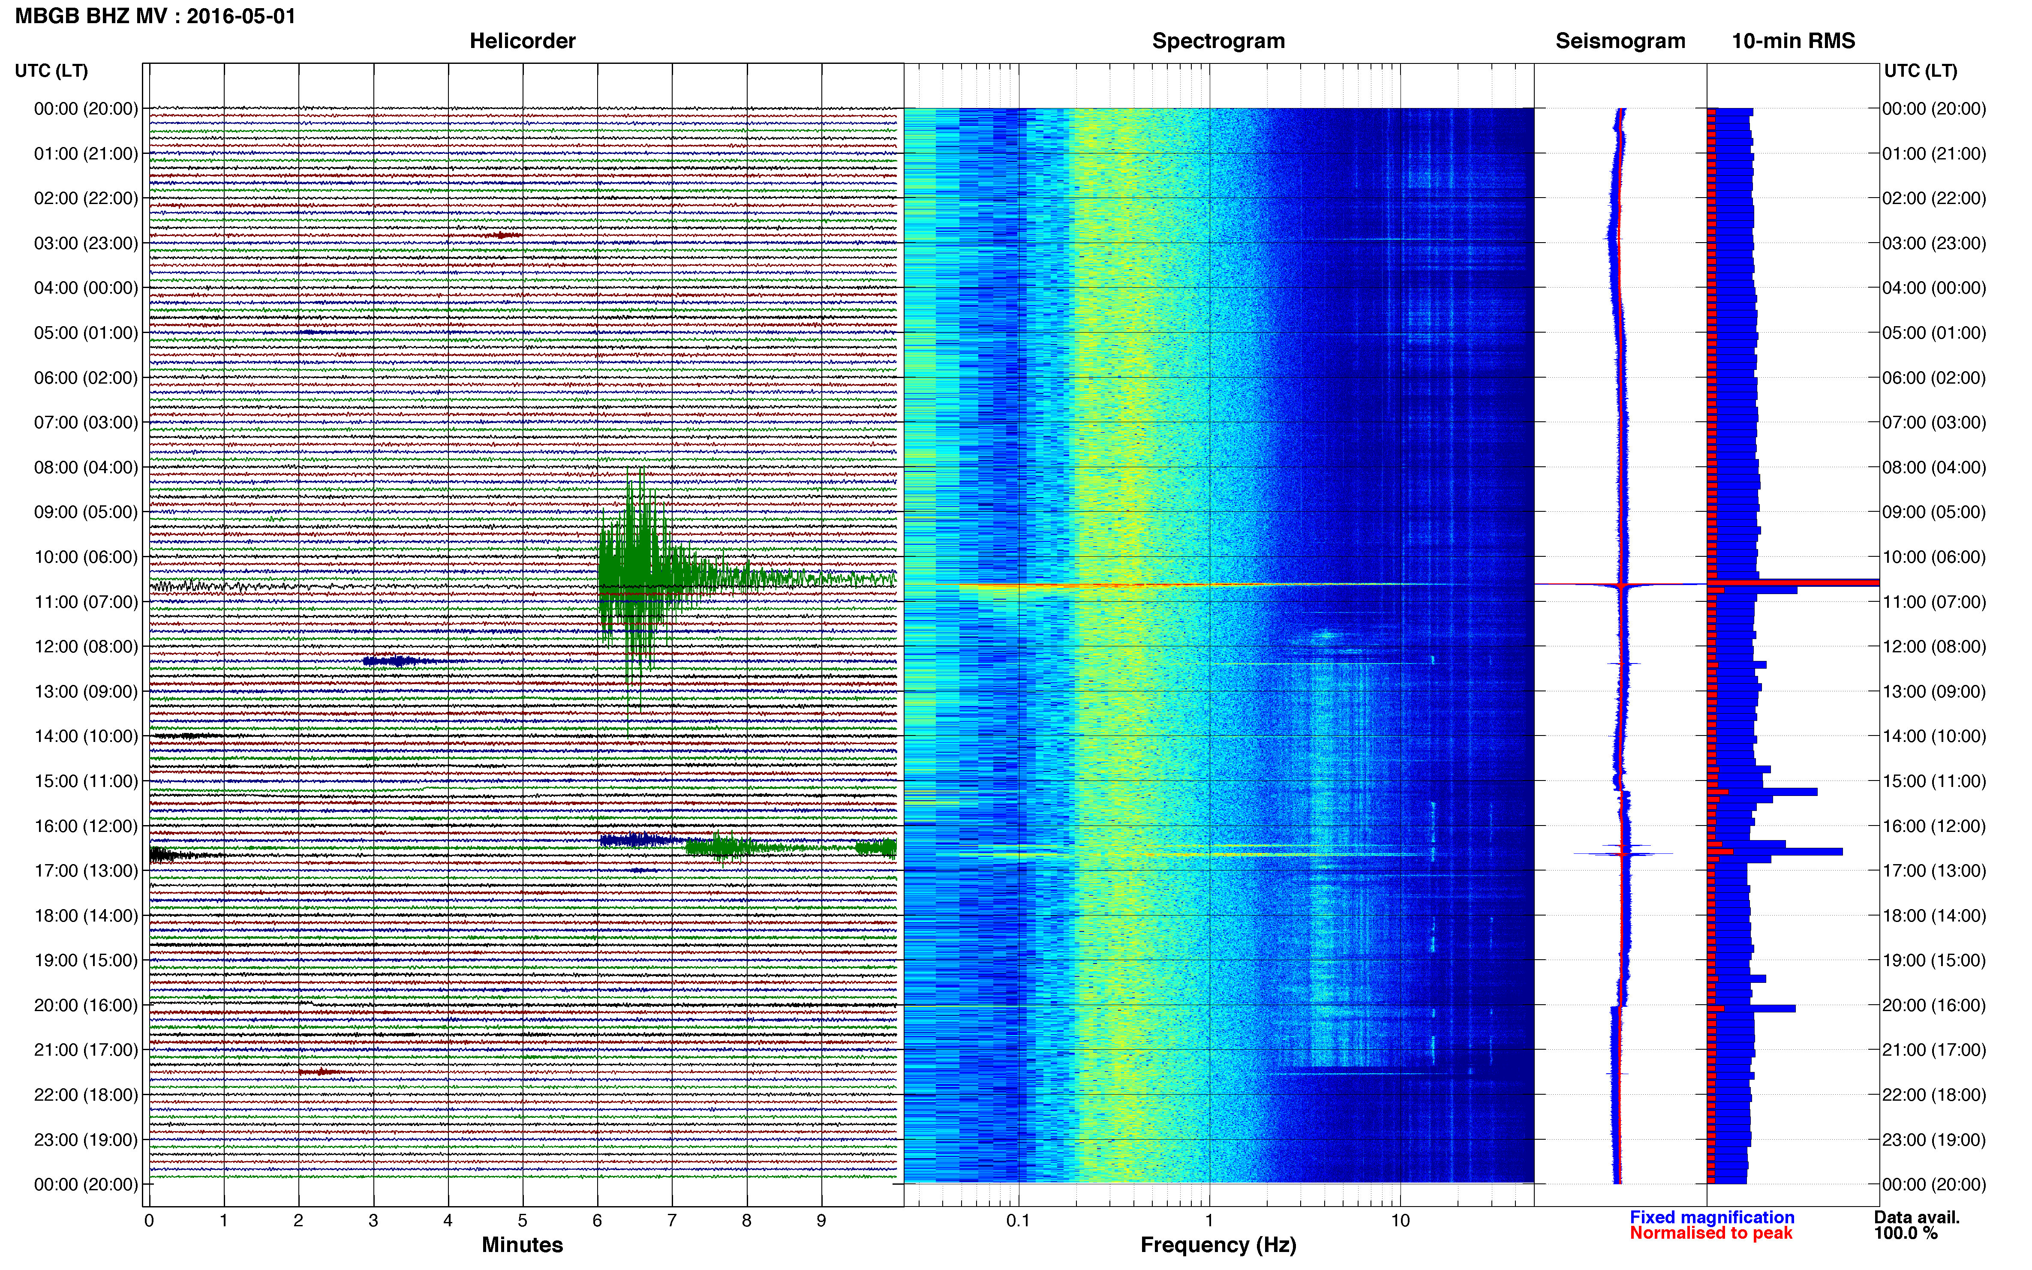Click '05:00 (01:00)' on the helicorder time axis

click(86, 333)
